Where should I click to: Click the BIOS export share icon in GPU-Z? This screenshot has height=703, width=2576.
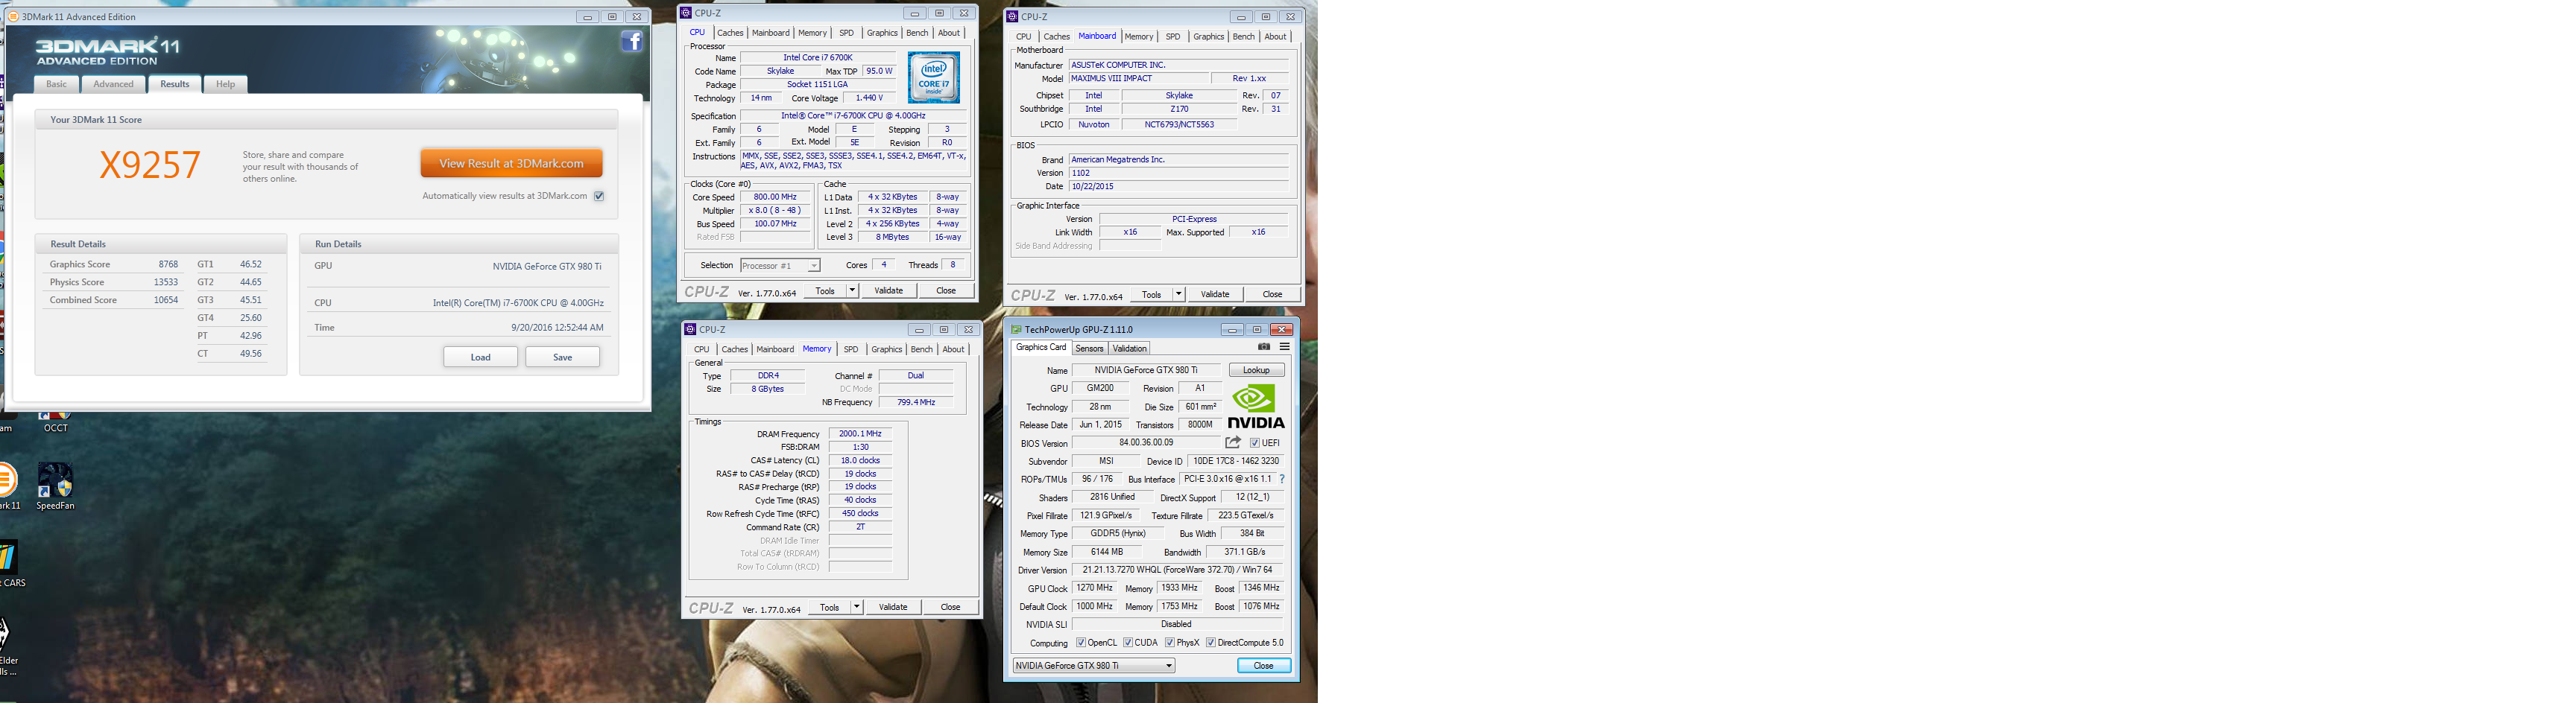(1233, 442)
